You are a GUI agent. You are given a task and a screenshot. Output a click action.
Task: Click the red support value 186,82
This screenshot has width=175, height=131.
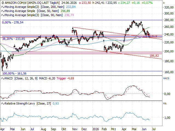(154, 56)
